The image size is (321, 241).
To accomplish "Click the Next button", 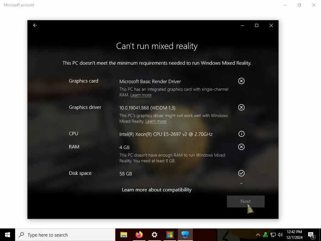I will pyautogui.click(x=245, y=201).
